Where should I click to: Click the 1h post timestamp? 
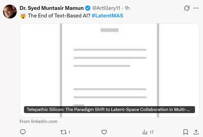(127, 8)
